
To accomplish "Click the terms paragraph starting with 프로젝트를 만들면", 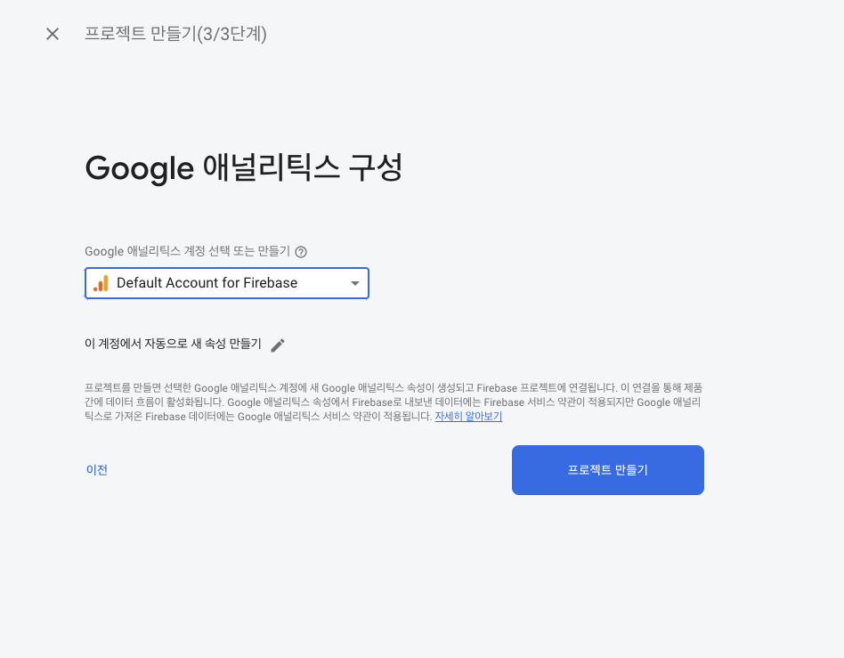I will tap(394, 402).
